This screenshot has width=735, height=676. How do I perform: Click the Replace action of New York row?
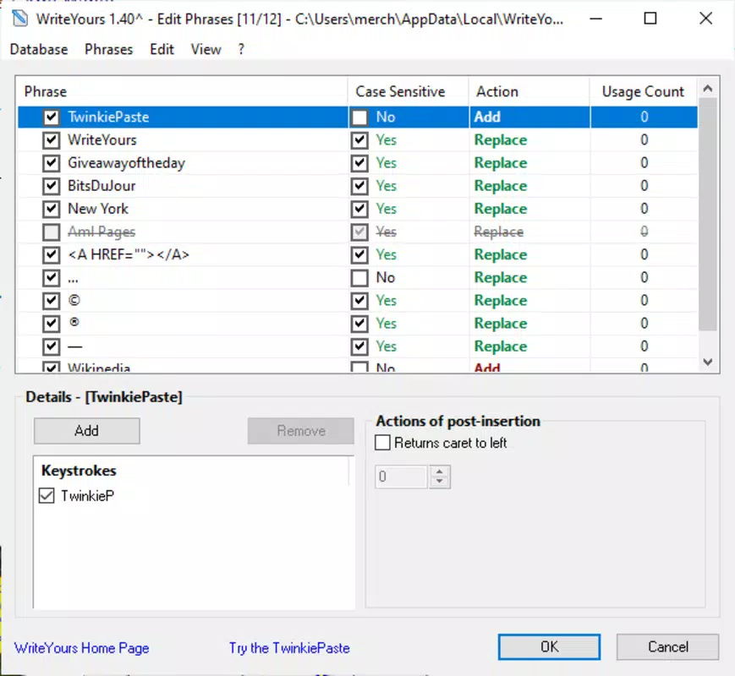(501, 209)
